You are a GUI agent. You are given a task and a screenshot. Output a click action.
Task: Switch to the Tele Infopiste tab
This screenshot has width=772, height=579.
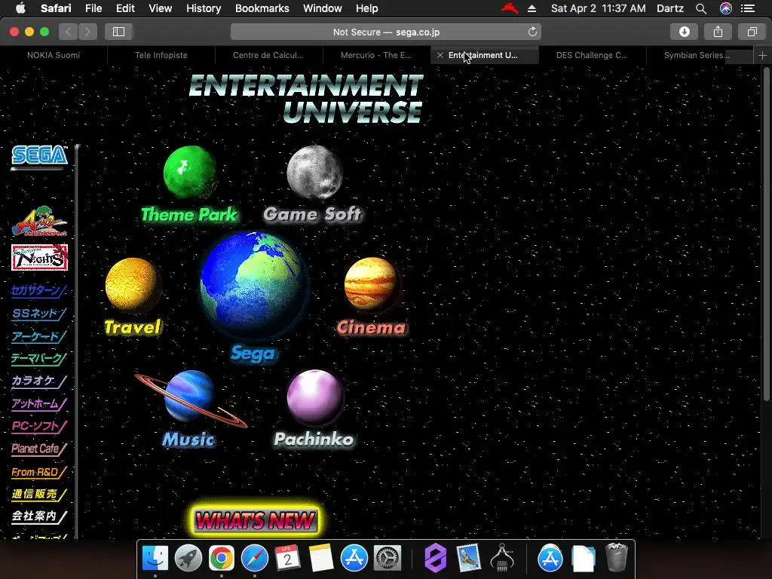tap(161, 55)
